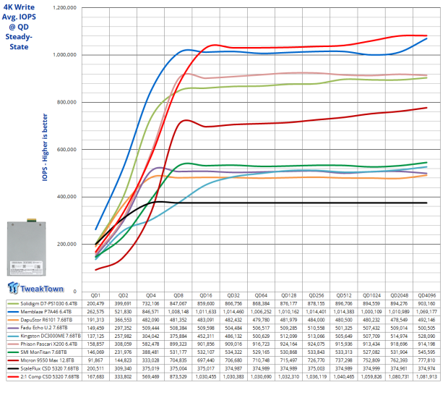Click the 600,000 y-axis label
Viewport: 448px width, 411px height.
[67, 149]
